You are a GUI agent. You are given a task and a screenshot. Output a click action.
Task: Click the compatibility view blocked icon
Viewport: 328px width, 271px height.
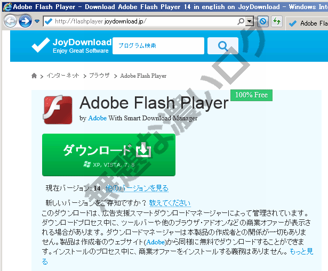tap(263, 21)
